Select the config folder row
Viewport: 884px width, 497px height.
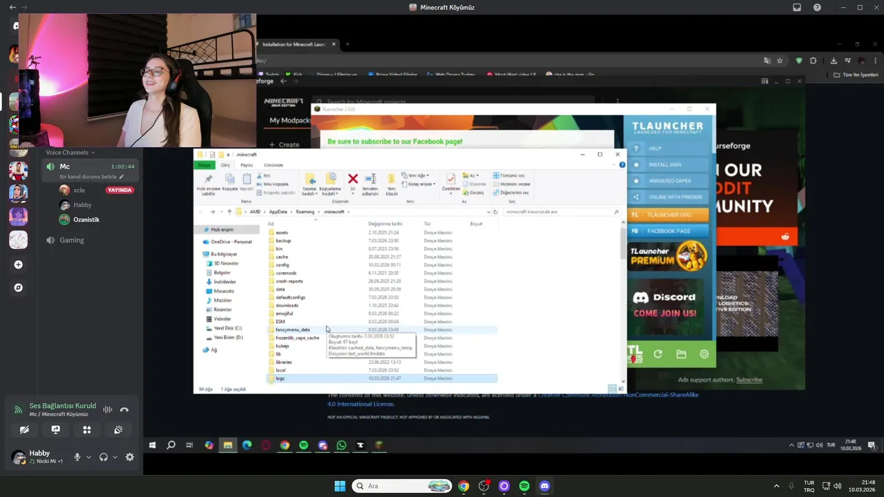click(381, 265)
